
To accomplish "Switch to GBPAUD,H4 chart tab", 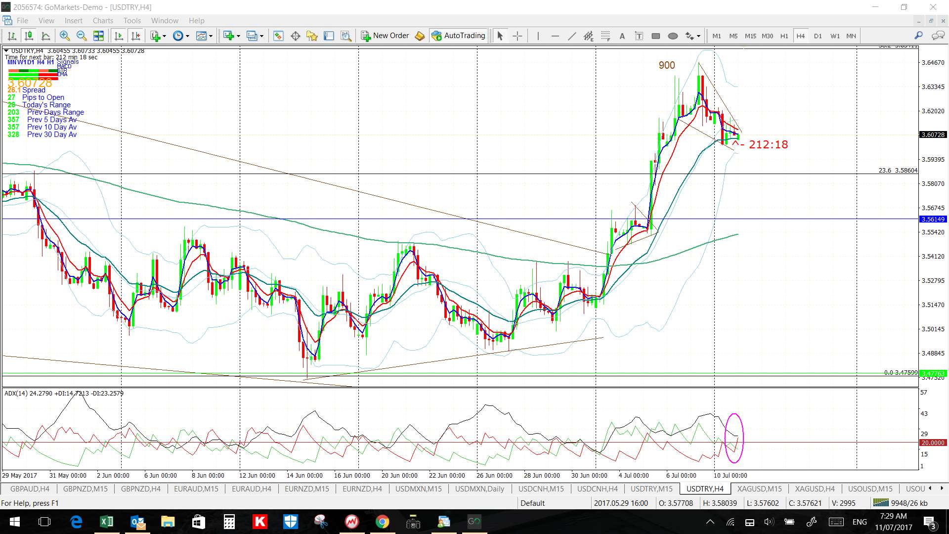I will coord(30,489).
